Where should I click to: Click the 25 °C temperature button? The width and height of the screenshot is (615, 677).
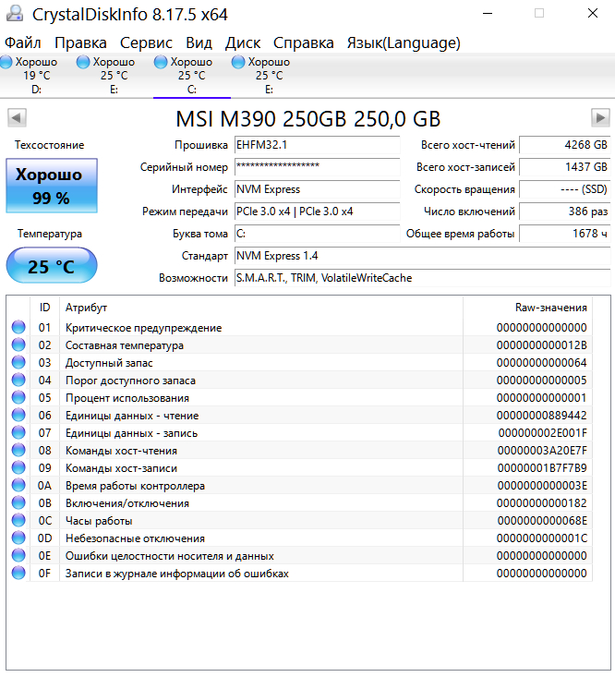tap(52, 265)
